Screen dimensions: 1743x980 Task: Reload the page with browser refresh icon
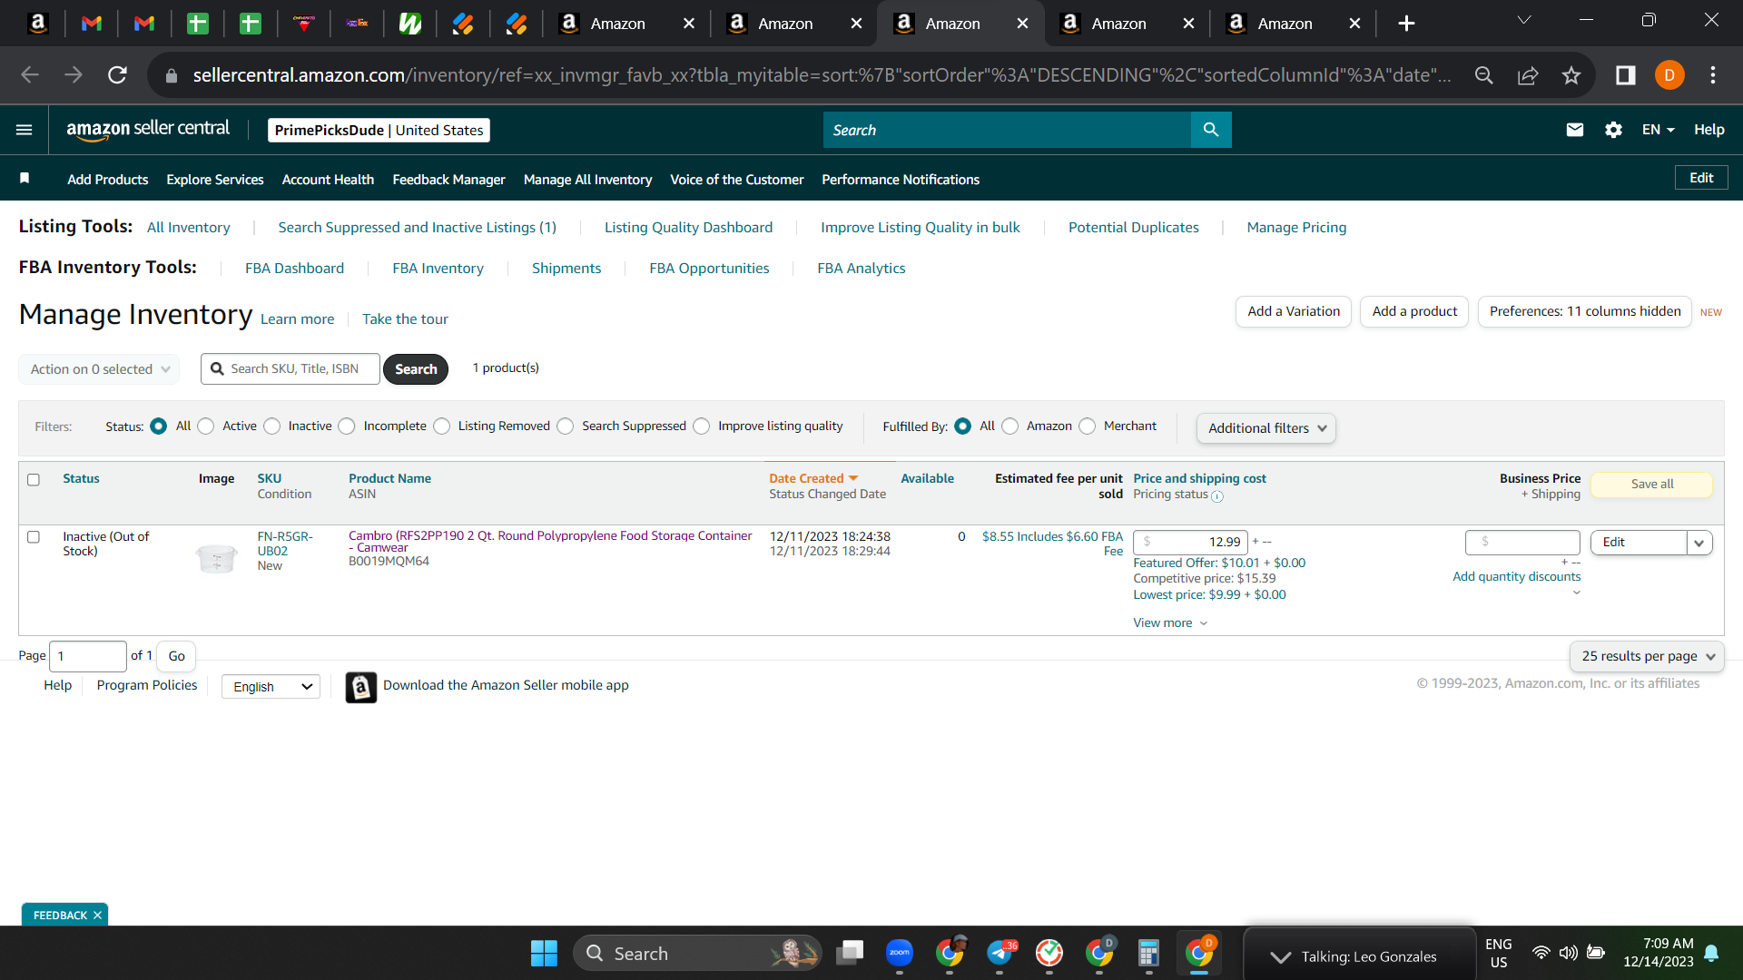[x=117, y=75]
